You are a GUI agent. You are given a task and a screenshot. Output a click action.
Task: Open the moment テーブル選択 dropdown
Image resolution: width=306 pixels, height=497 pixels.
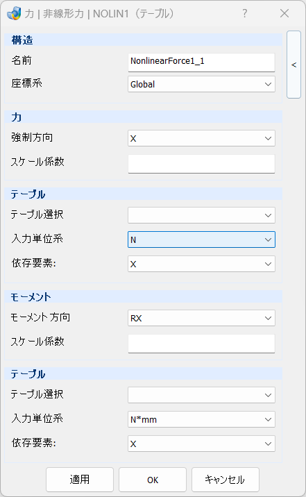201,395
